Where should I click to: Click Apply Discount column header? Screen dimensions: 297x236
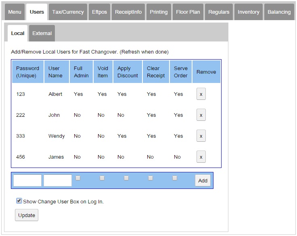click(128, 72)
